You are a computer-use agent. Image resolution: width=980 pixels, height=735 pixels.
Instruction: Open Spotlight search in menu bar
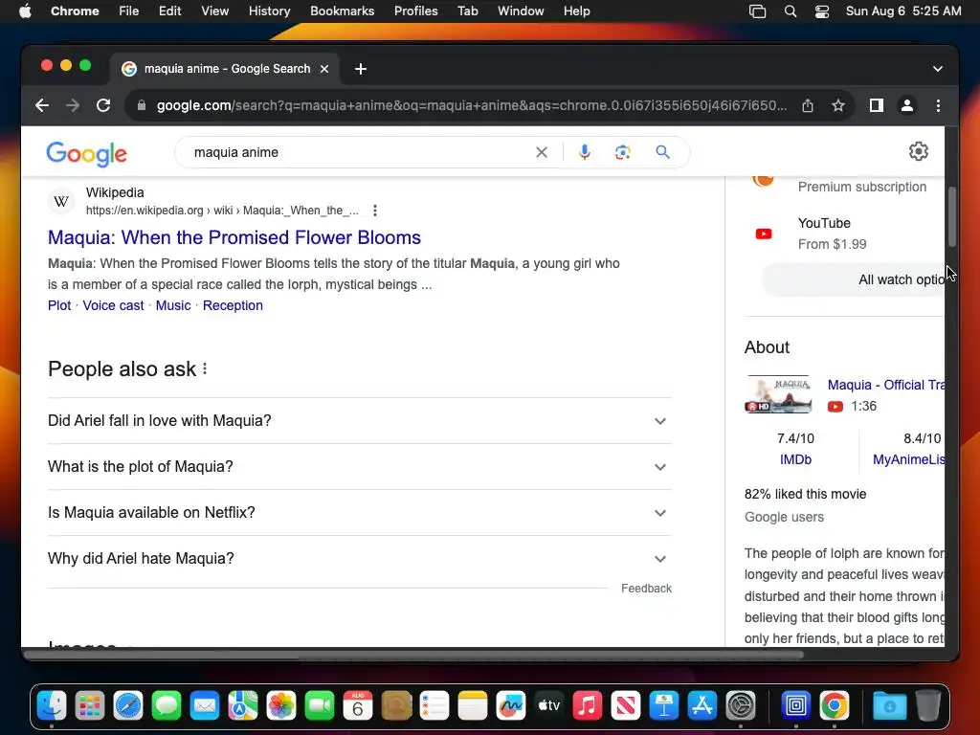pyautogui.click(x=790, y=11)
